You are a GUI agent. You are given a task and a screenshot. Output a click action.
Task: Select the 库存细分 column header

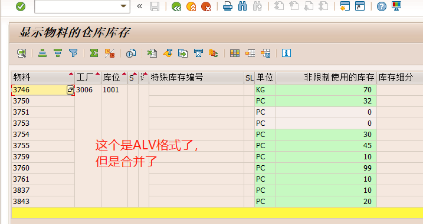(400, 78)
